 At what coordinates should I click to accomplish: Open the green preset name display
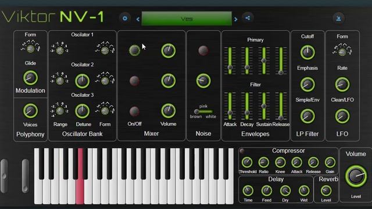coord(187,19)
